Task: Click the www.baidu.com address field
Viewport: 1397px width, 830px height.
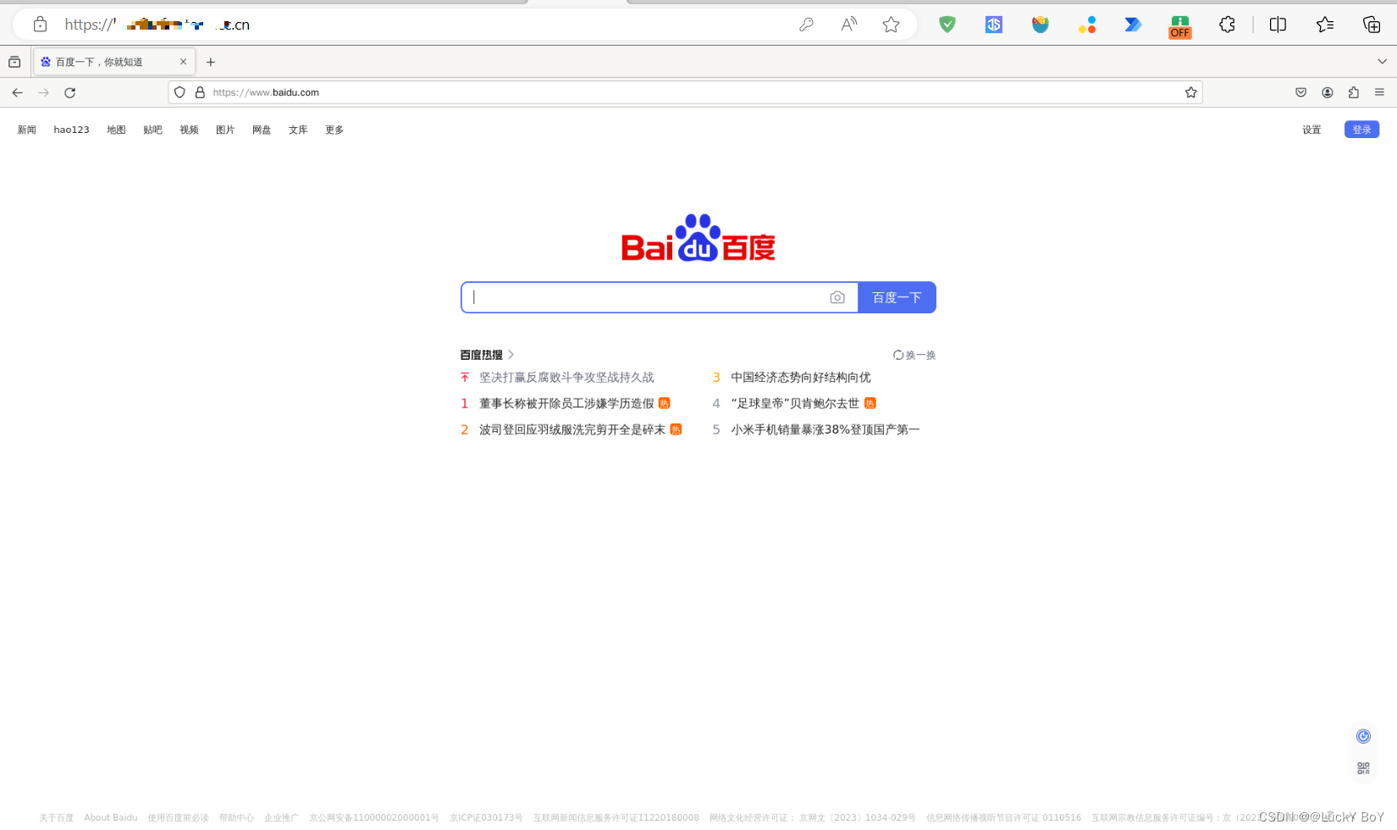Action: click(685, 92)
